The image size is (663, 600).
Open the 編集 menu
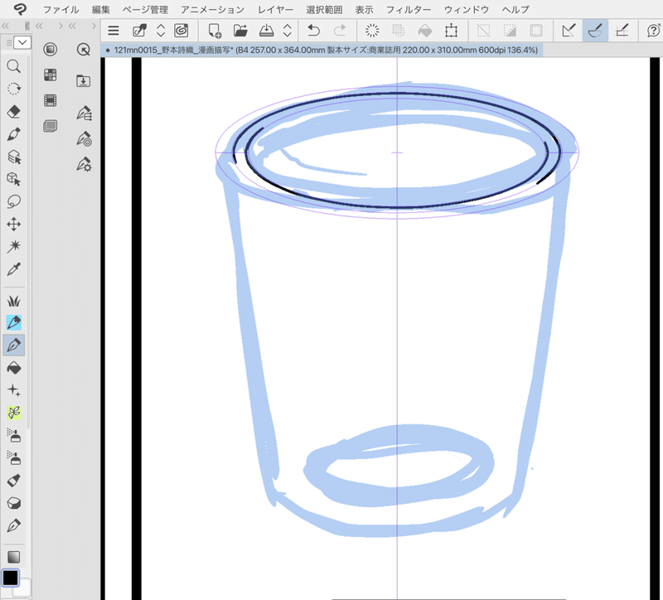pyautogui.click(x=100, y=9)
